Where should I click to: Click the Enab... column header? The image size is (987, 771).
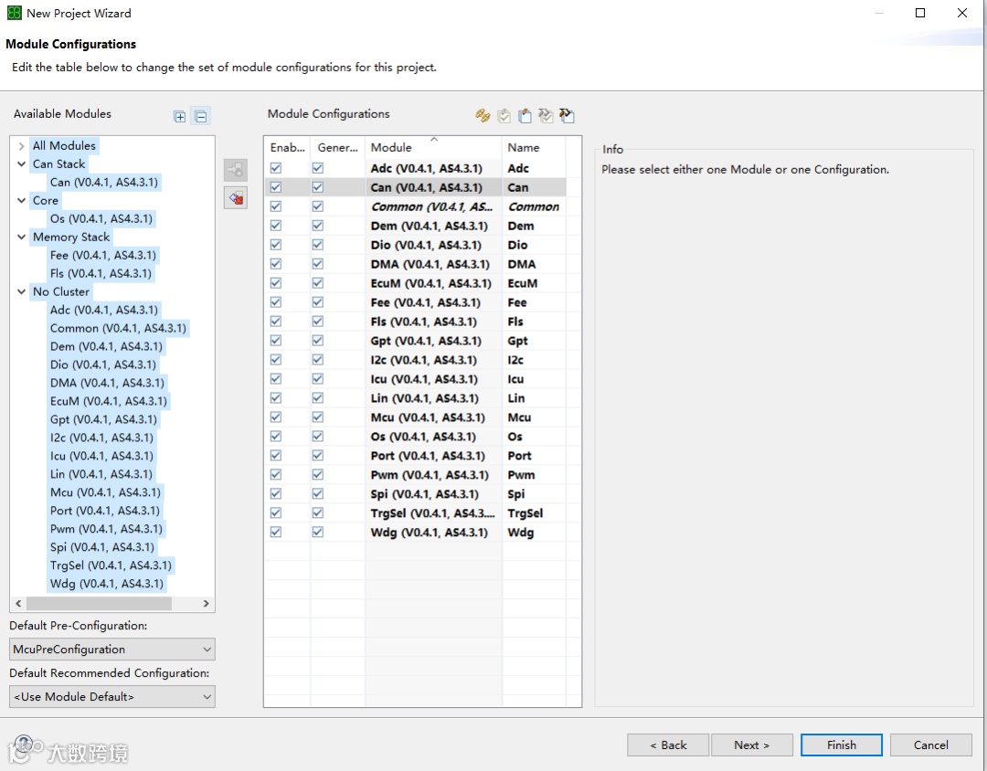pyautogui.click(x=287, y=147)
